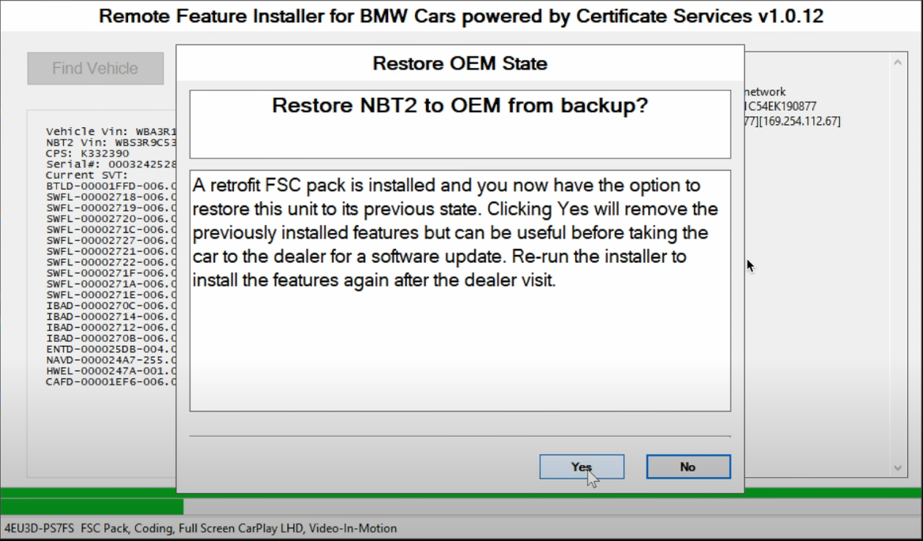Select the 'CPS: K332390' line
923x541 pixels.
click(87, 153)
